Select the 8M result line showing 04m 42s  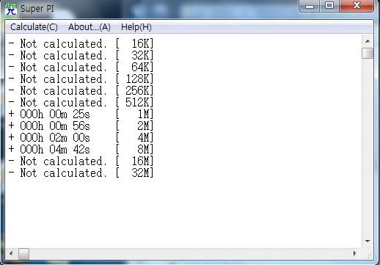(x=81, y=150)
